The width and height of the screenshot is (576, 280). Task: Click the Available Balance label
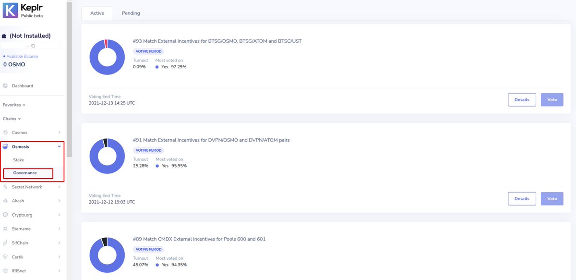tap(22, 56)
